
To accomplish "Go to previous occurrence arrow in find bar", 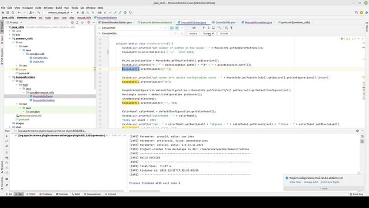I will 204,28.
